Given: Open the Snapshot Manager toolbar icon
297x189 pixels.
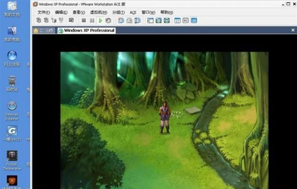Looking at the screenshot, I should tap(137, 20).
